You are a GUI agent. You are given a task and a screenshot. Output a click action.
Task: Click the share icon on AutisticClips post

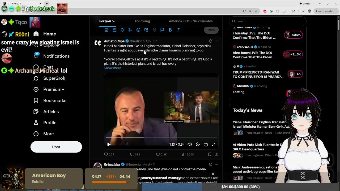click(216, 154)
